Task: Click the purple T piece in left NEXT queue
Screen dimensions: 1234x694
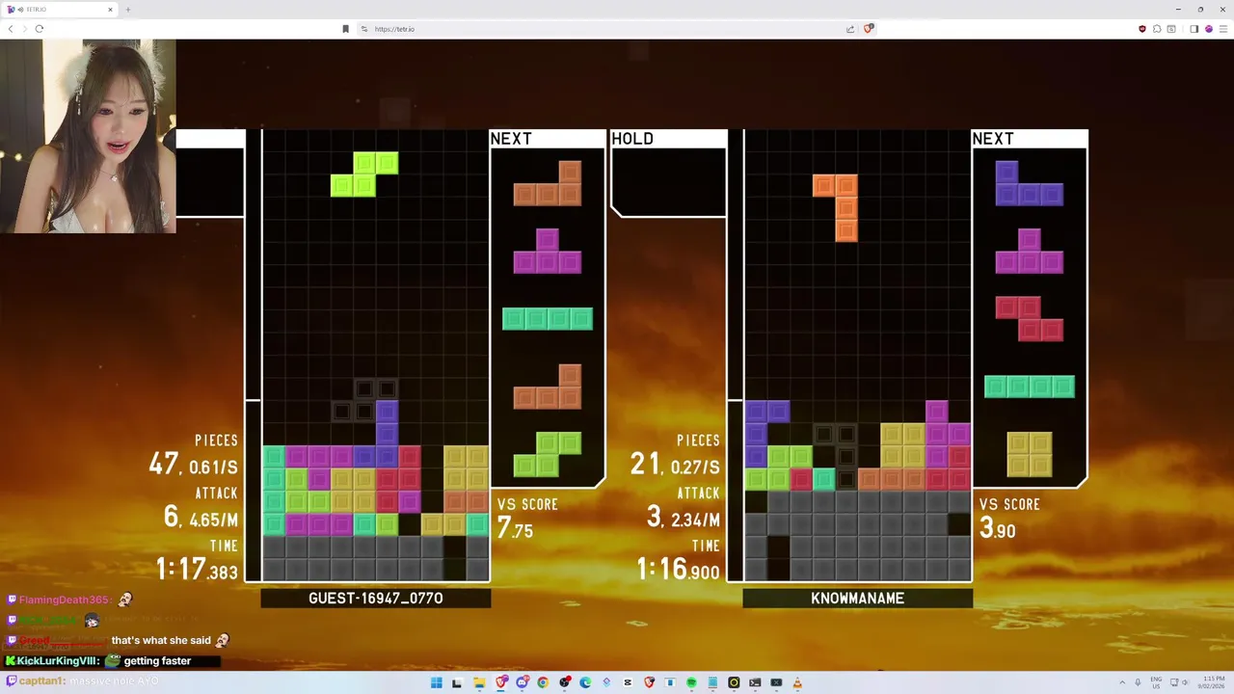Action: pyautogui.click(x=548, y=251)
